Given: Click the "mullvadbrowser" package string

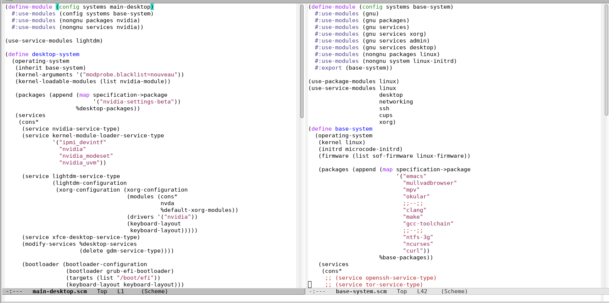Looking at the screenshot, I should (x=430, y=183).
